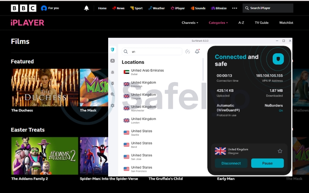Click the Surfshark connected shield logo button
This screenshot has width=309, height=193.
tap(278, 59)
